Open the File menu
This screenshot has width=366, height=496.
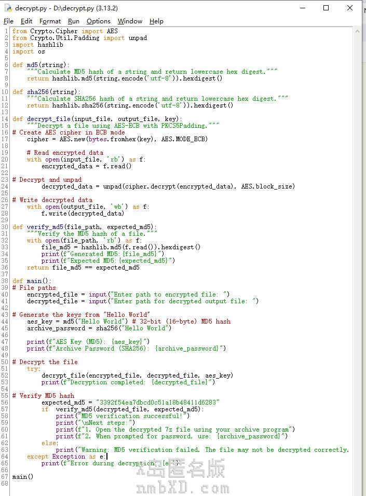(8, 21)
